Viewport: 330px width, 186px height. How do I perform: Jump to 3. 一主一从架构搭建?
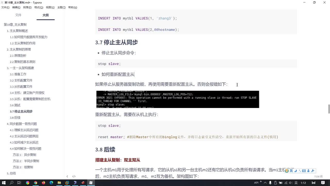pos(20,68)
